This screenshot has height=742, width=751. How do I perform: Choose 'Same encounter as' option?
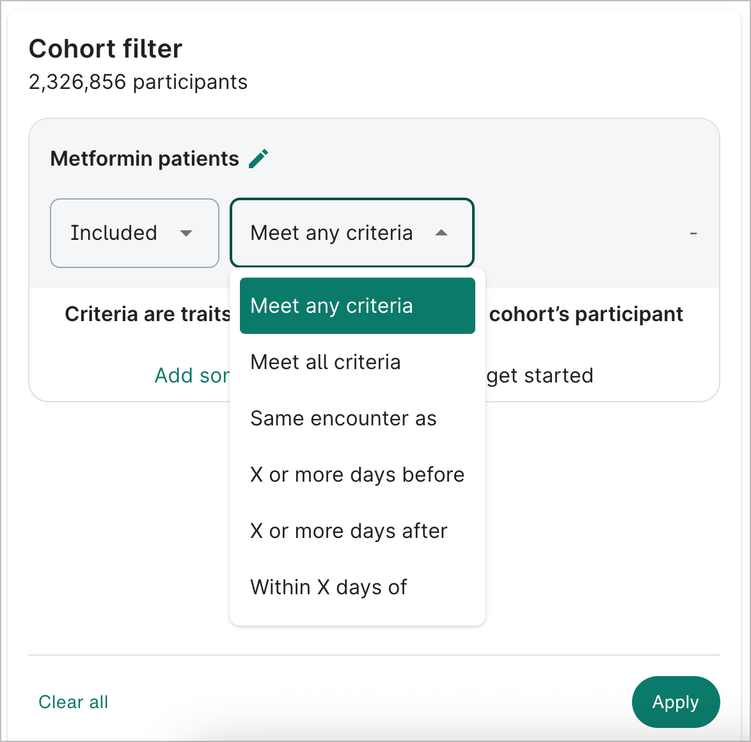tap(344, 418)
